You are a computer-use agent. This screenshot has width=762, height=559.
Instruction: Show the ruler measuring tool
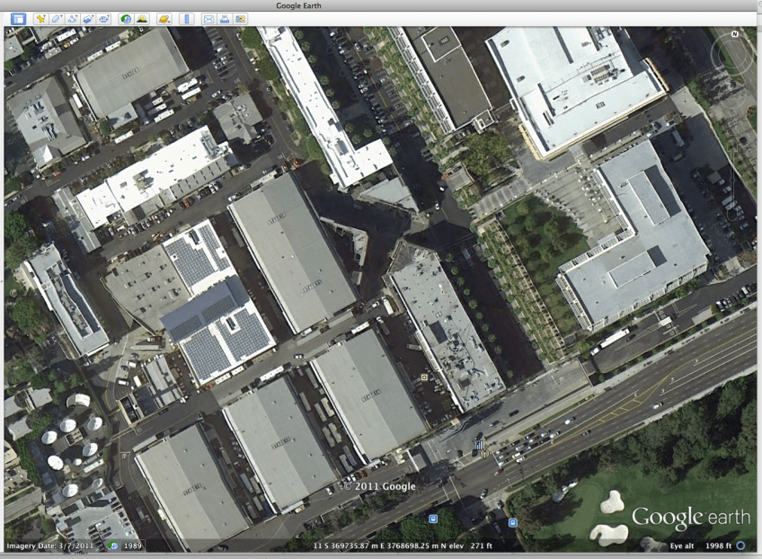click(186, 19)
